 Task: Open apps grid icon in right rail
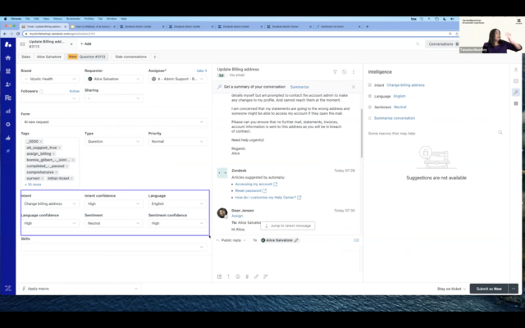(516, 104)
